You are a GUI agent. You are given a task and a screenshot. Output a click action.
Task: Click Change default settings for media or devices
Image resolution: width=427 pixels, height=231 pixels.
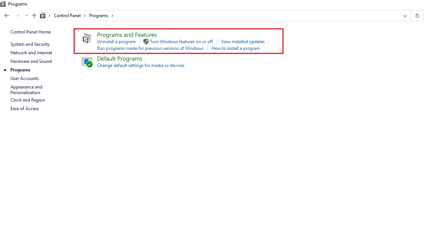140,65
